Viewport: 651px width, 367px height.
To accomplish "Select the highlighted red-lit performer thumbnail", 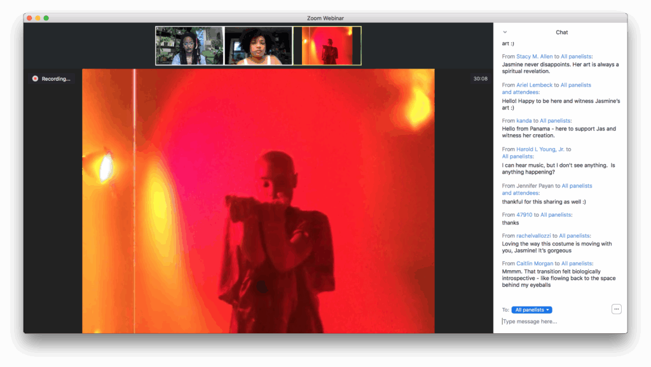I will click(x=327, y=46).
